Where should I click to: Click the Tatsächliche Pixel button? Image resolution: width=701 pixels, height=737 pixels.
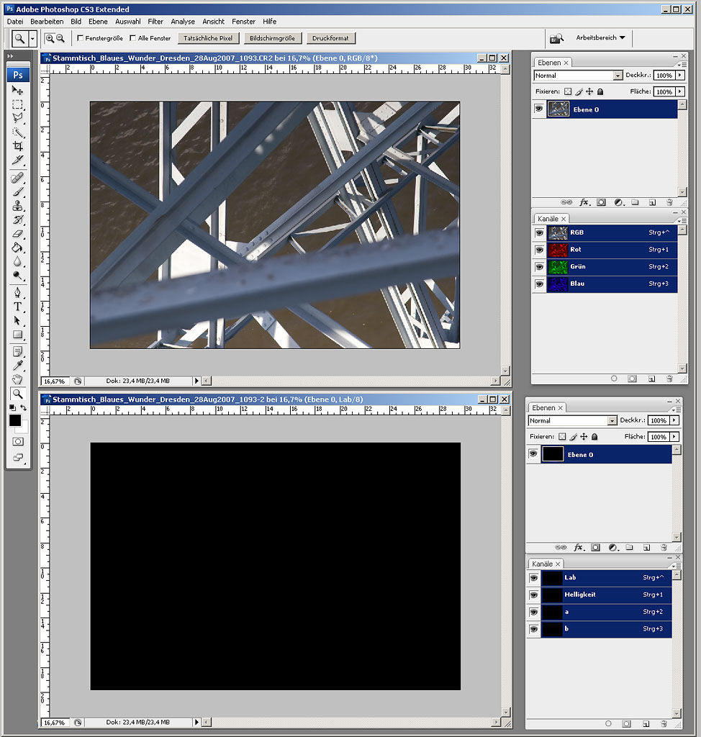[208, 38]
